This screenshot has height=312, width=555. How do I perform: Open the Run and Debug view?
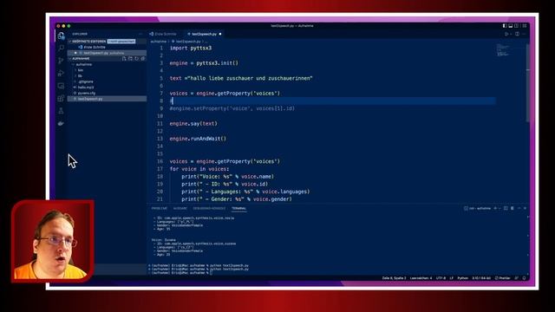61,73
